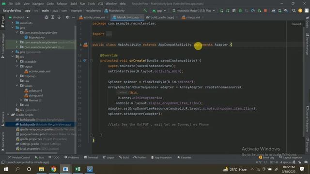This screenshot has height=174, width=310.
Task: Click the override gutter icon beside onCreate
Action: click(x=85, y=60)
